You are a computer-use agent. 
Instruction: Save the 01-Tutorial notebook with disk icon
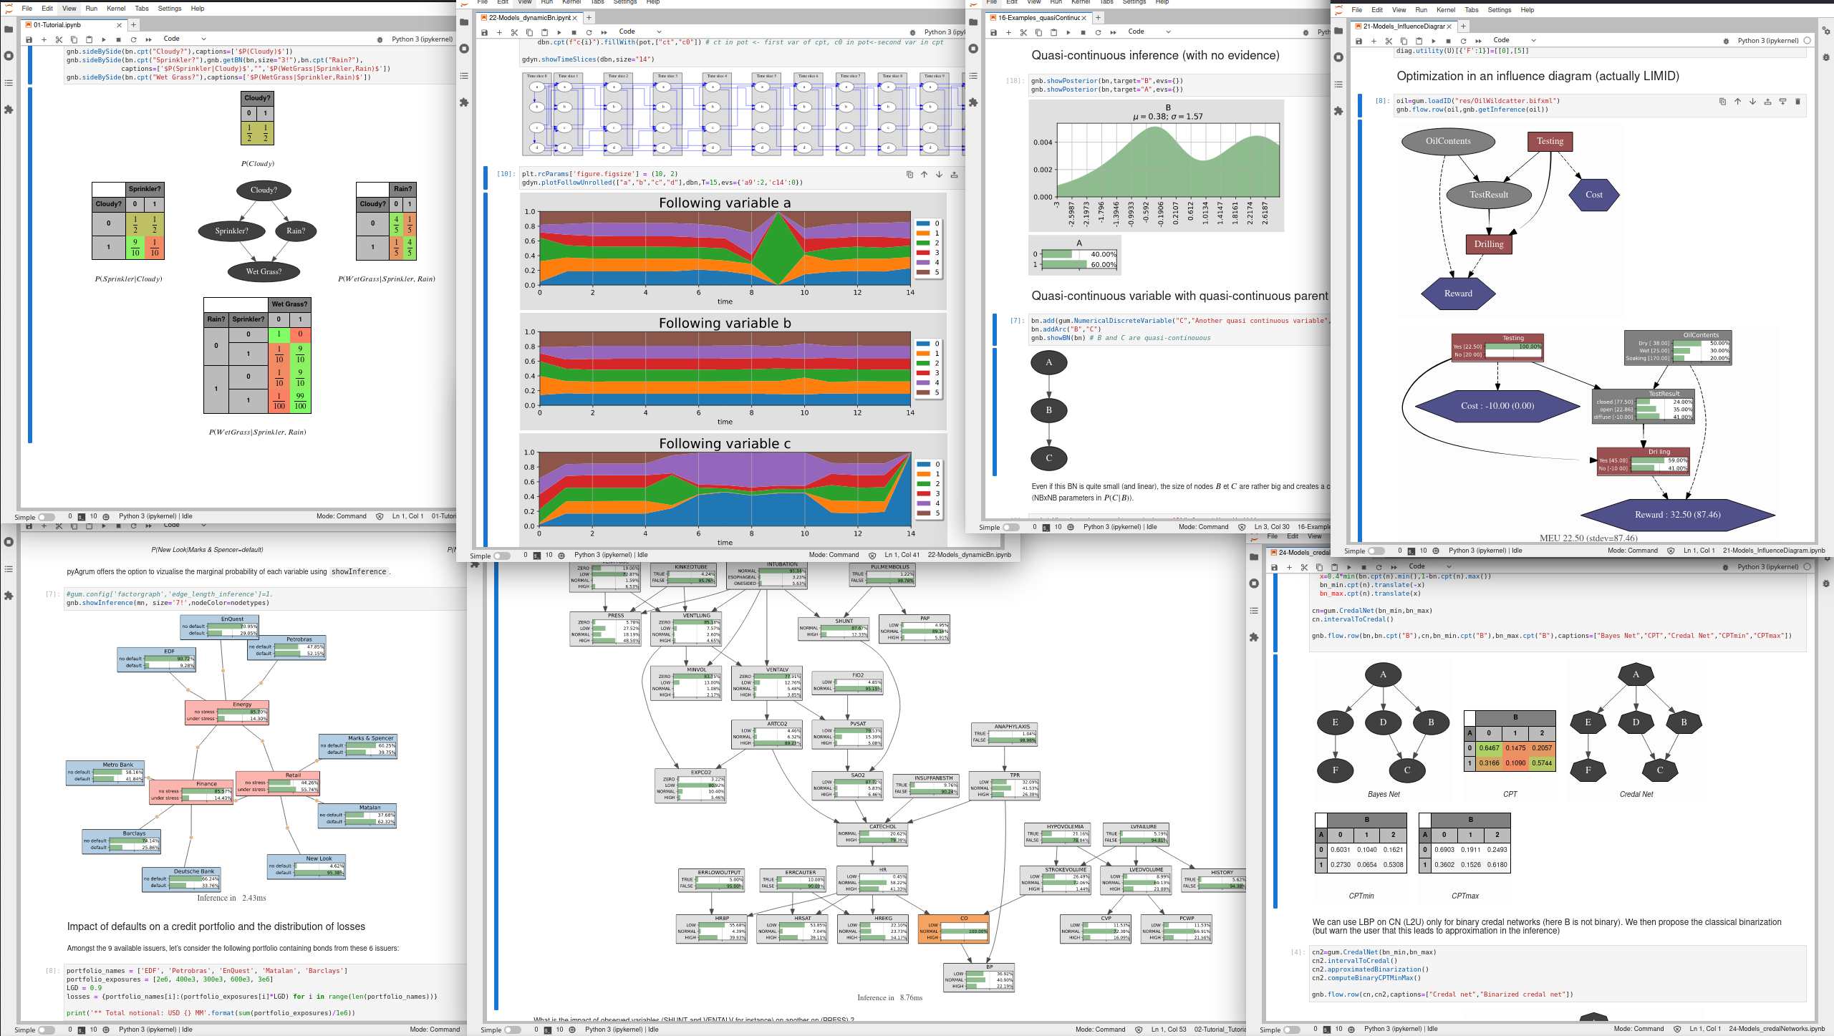pos(29,39)
